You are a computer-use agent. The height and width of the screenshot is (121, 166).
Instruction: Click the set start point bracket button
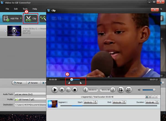pos(85,90)
